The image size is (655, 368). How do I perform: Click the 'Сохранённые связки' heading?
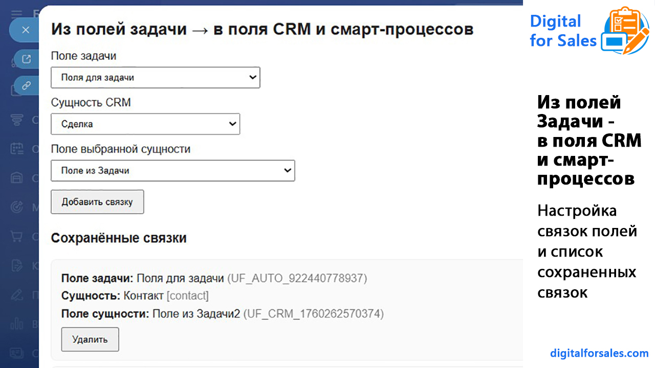coord(119,238)
